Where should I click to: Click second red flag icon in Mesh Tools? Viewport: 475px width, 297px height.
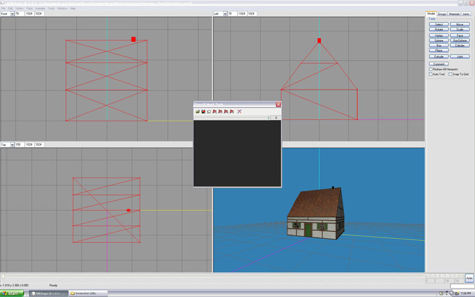click(x=220, y=112)
